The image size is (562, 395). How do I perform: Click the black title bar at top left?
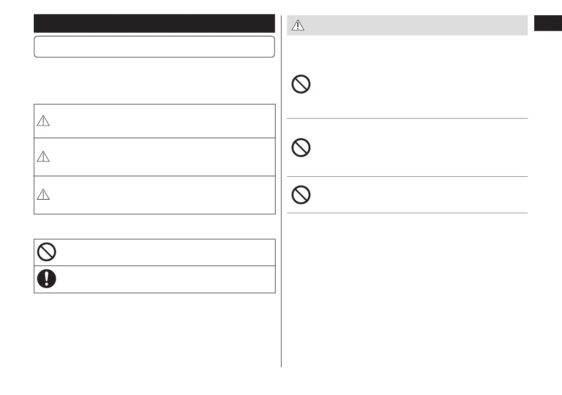pos(154,23)
